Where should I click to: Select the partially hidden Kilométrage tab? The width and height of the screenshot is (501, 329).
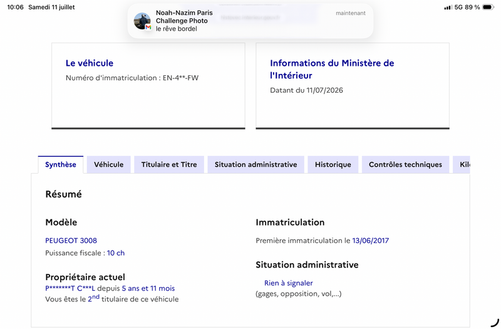click(462, 165)
